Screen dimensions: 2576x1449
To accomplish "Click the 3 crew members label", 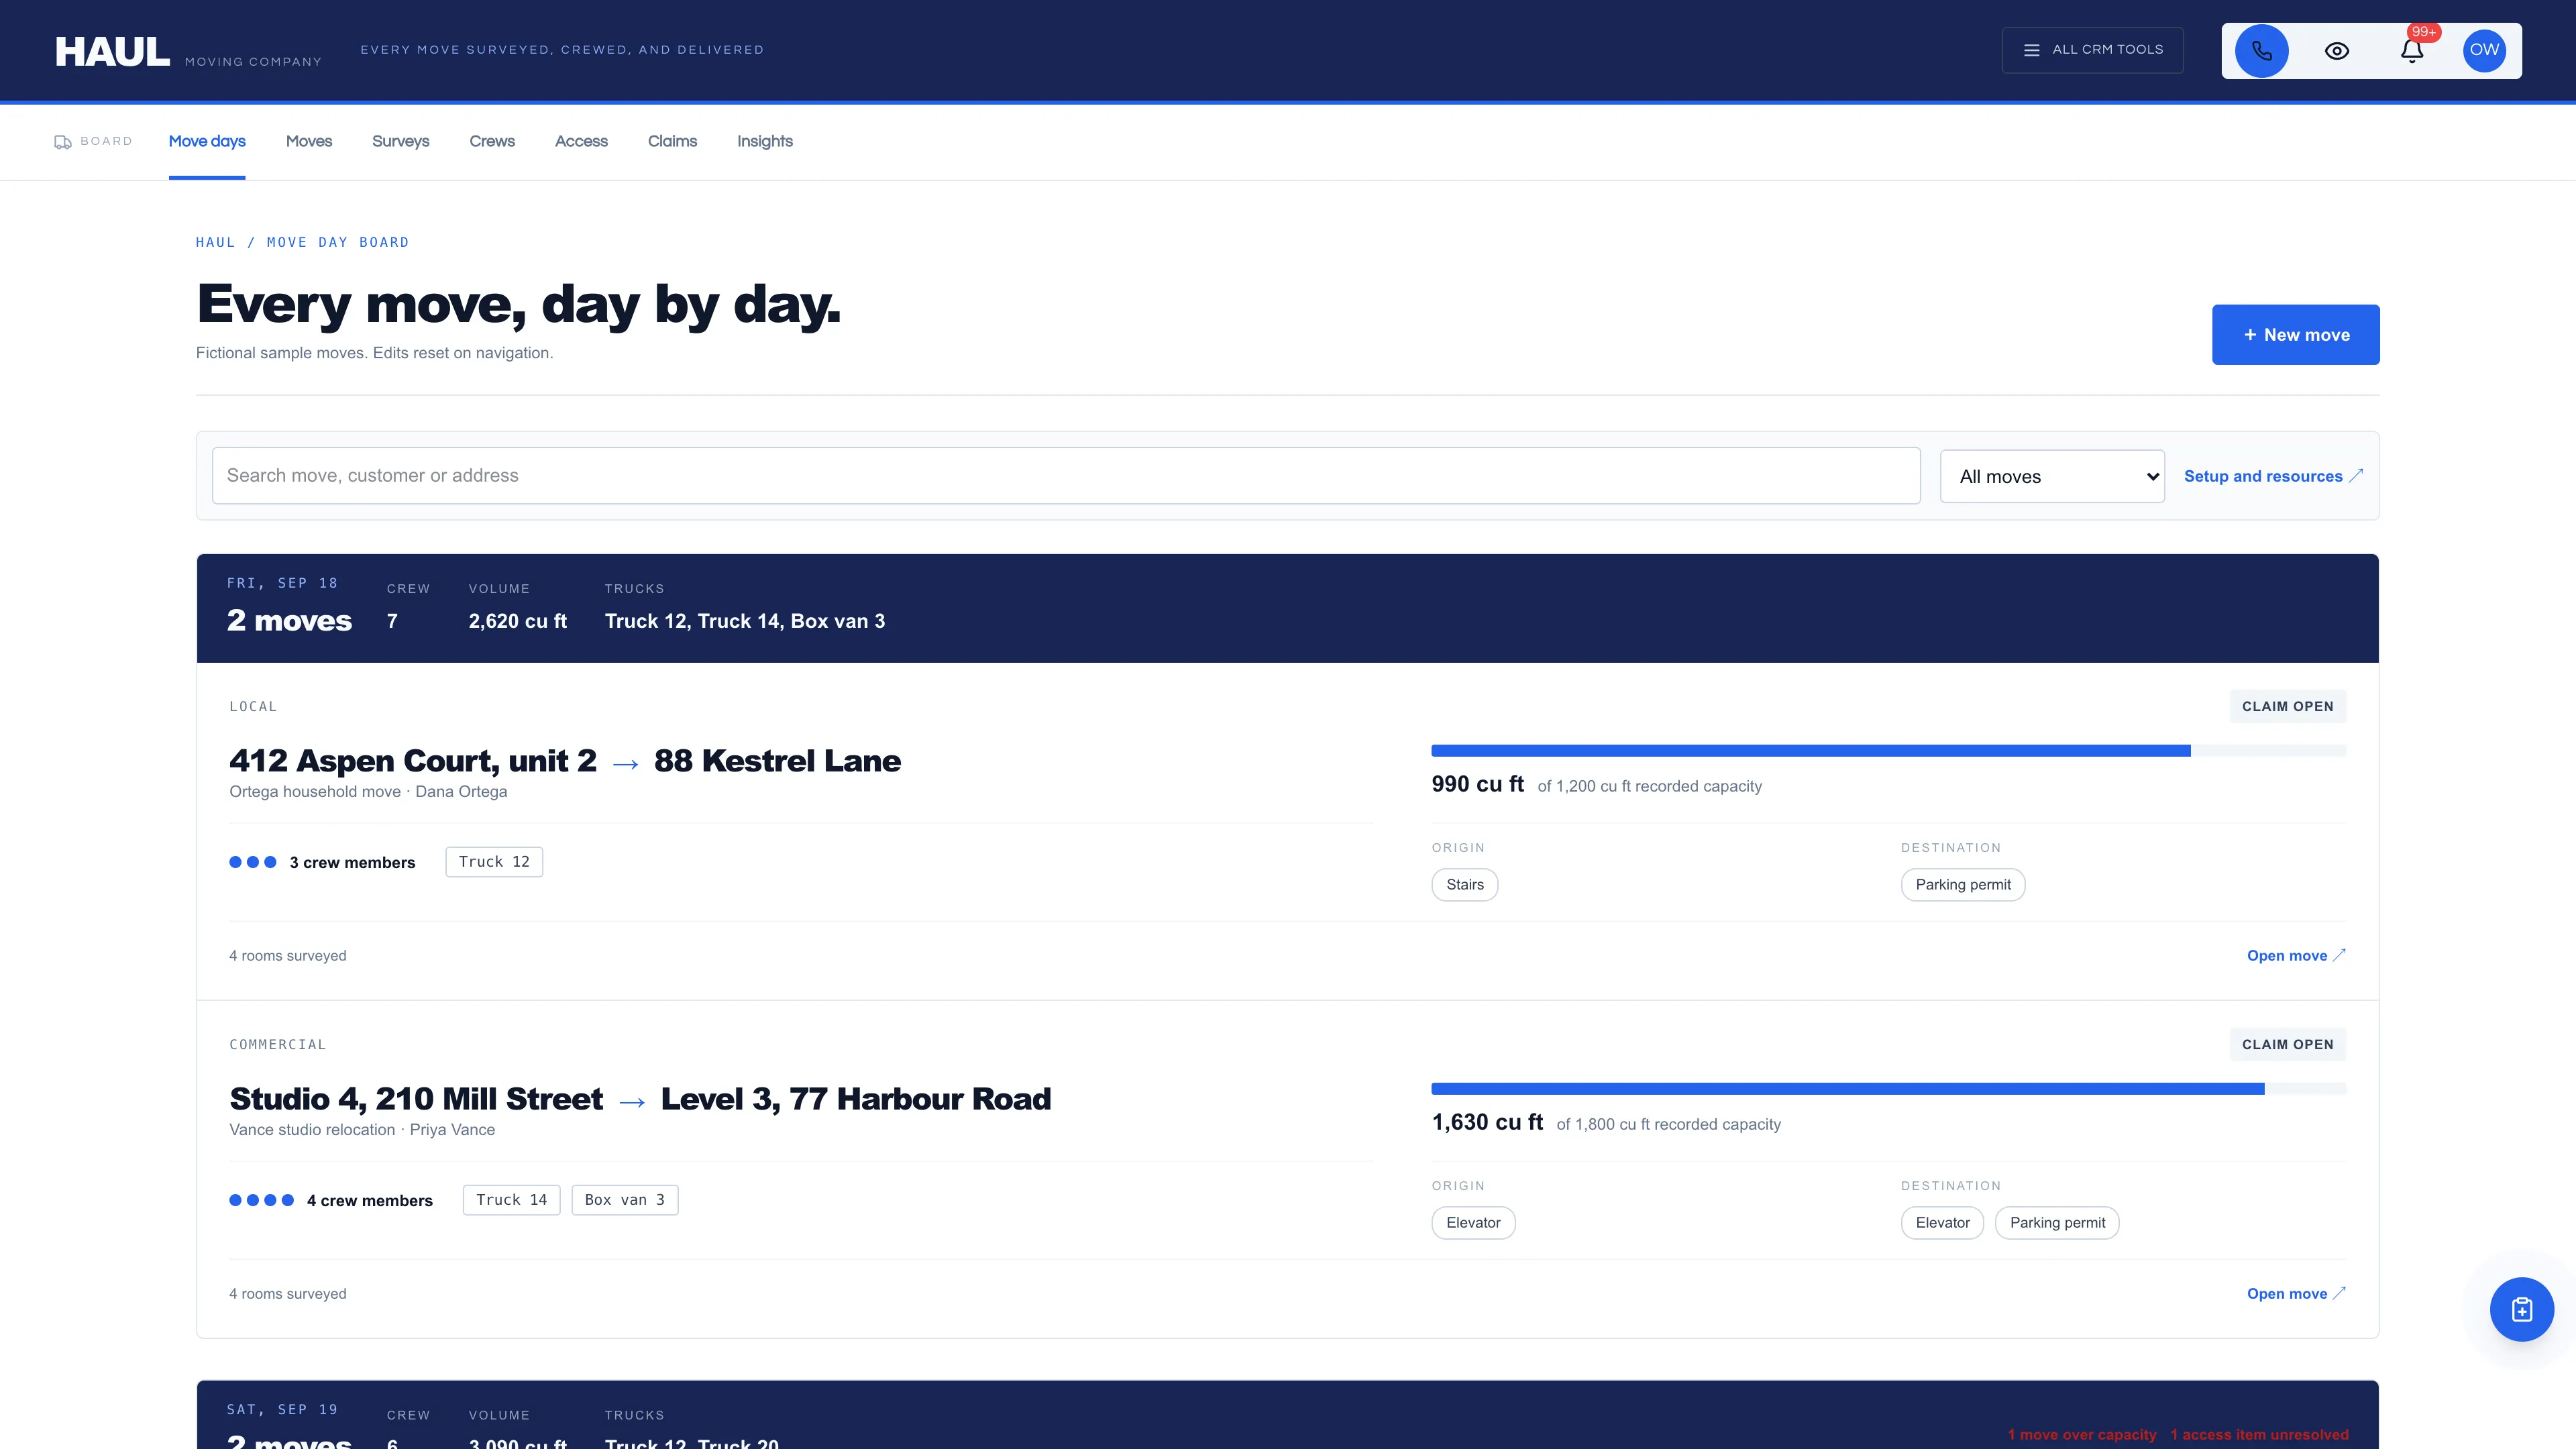I will pyautogui.click(x=352, y=863).
